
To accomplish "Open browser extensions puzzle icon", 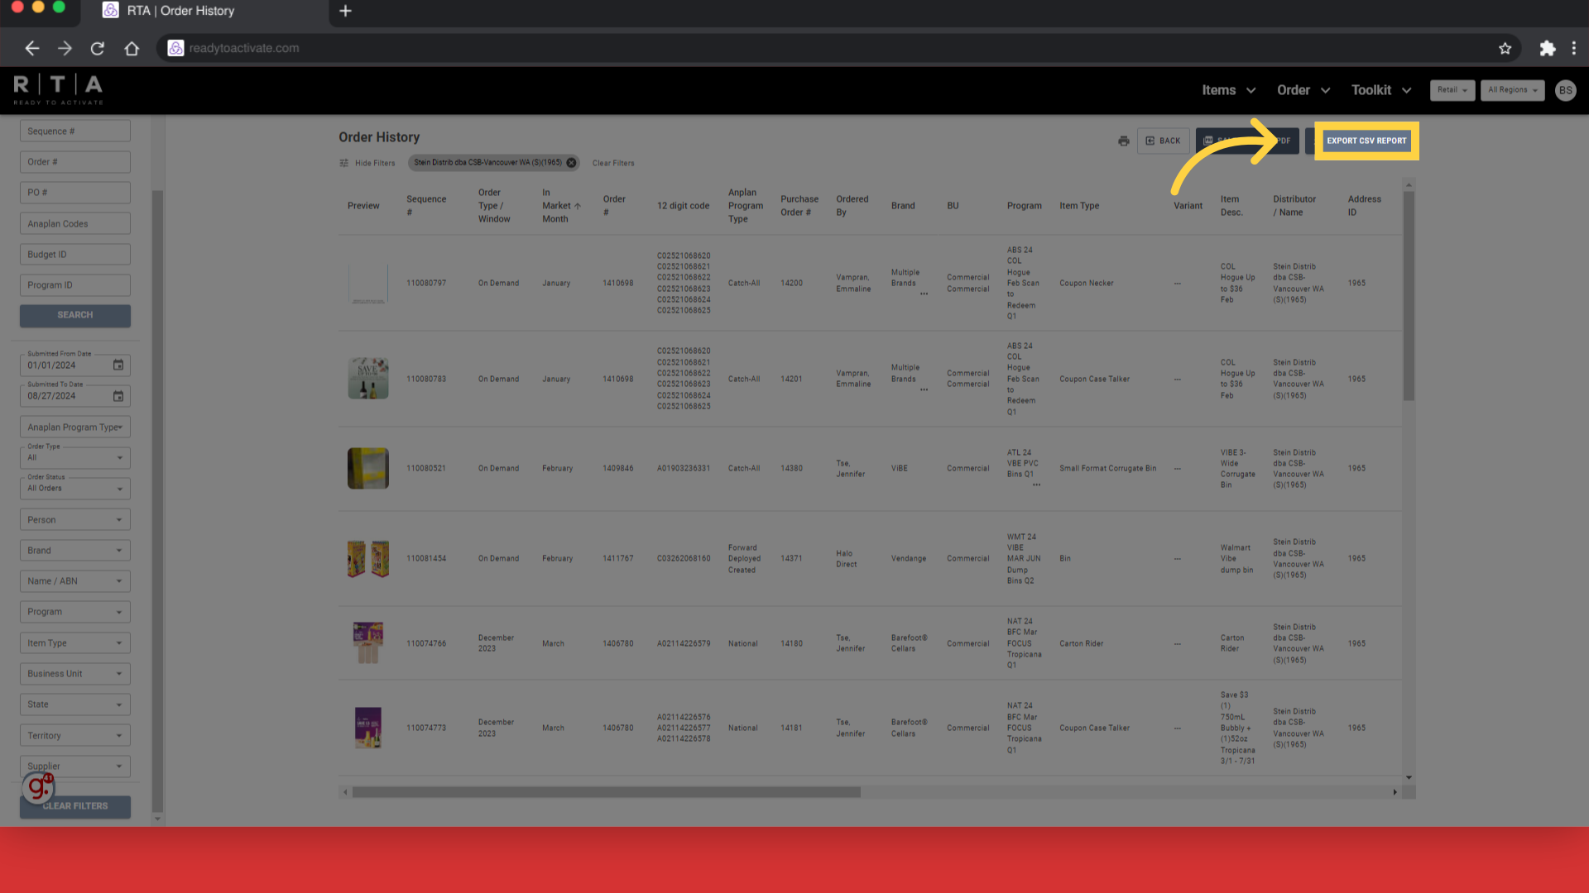I will tap(1547, 48).
